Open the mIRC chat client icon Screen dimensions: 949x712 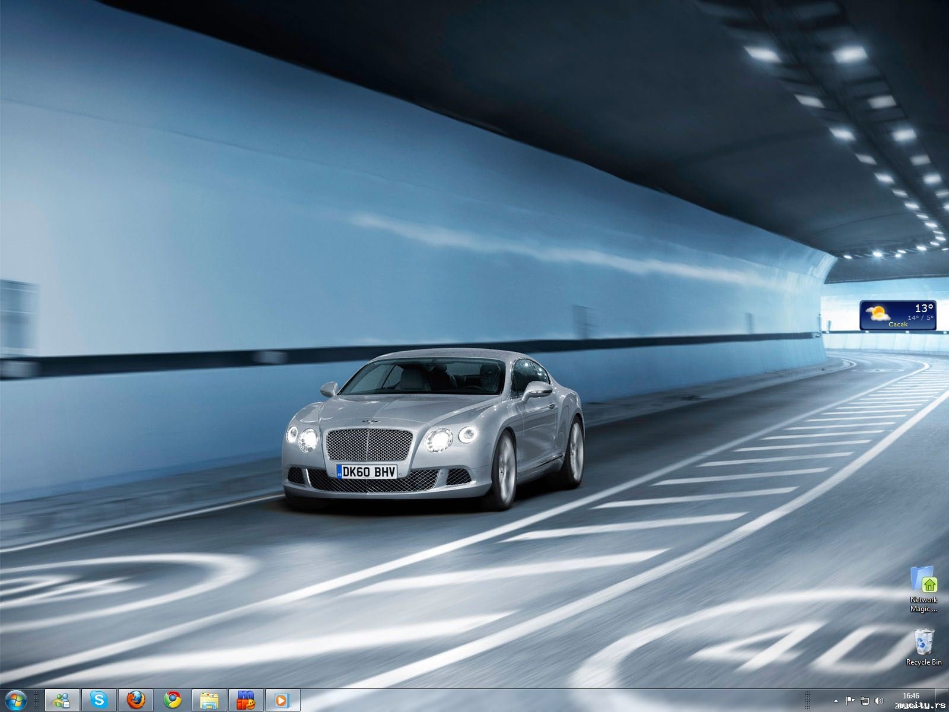coord(246,700)
